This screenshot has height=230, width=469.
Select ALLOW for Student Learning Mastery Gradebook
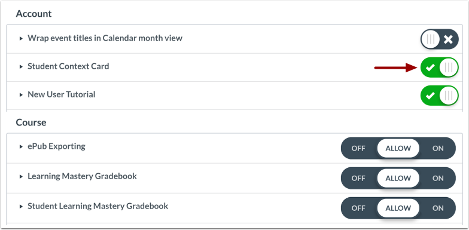click(398, 208)
